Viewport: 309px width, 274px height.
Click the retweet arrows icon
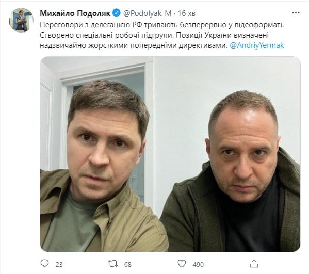(113, 264)
